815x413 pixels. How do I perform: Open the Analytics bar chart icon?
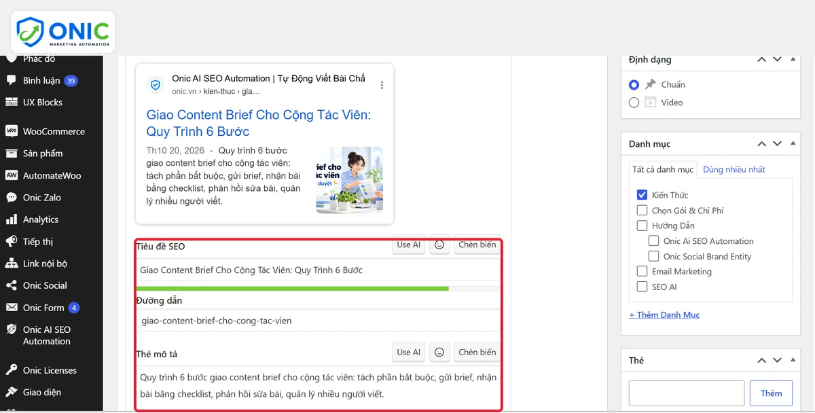coord(11,219)
